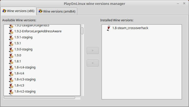The width and height of the screenshot is (189, 107).
Task: Click the wine icon beside 1.8-rc3-staging
Action: click(x=11, y=80)
